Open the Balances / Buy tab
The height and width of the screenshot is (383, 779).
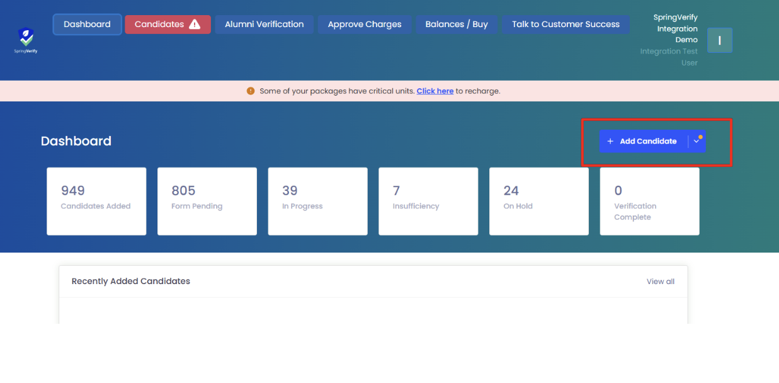[456, 25]
